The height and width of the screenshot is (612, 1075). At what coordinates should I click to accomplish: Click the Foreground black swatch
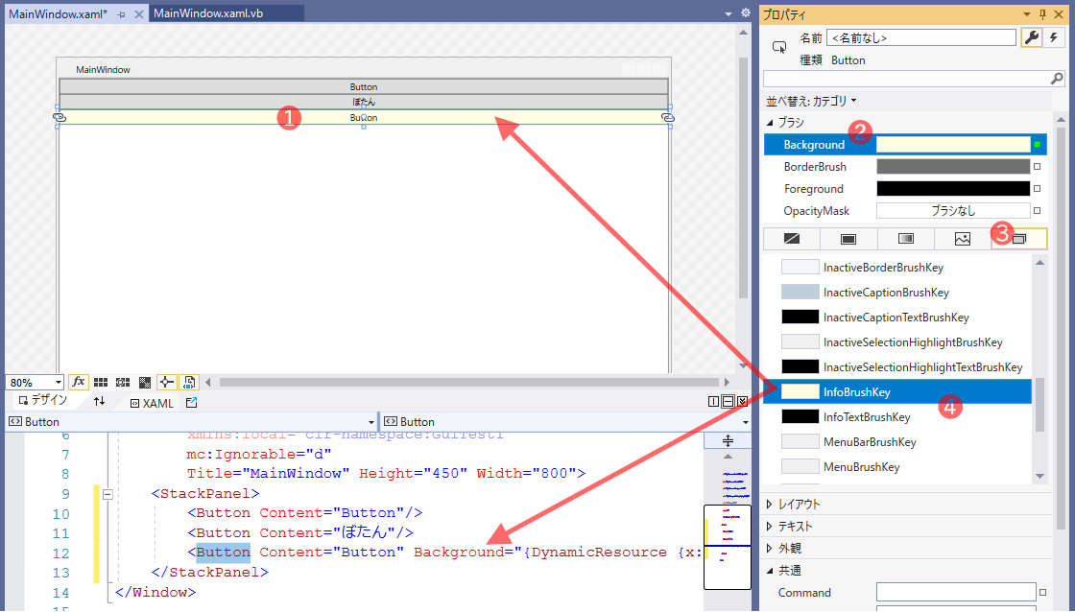953,188
